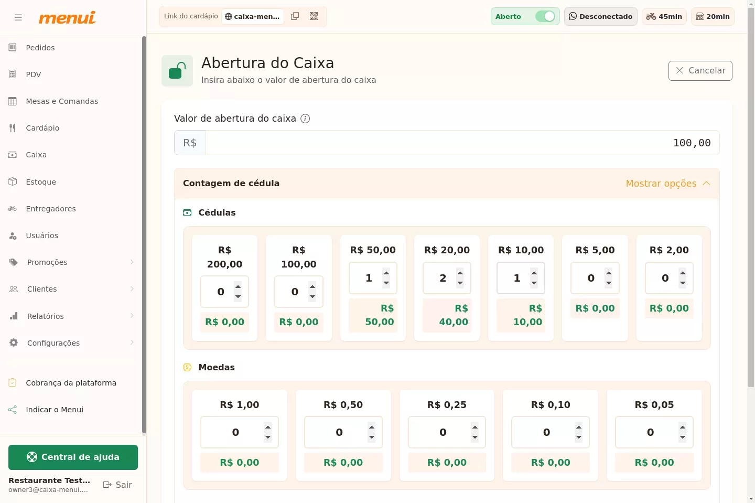Viewport: 755px width, 503px height.
Task: Click the Pedidos sidebar icon
Action: point(13,48)
